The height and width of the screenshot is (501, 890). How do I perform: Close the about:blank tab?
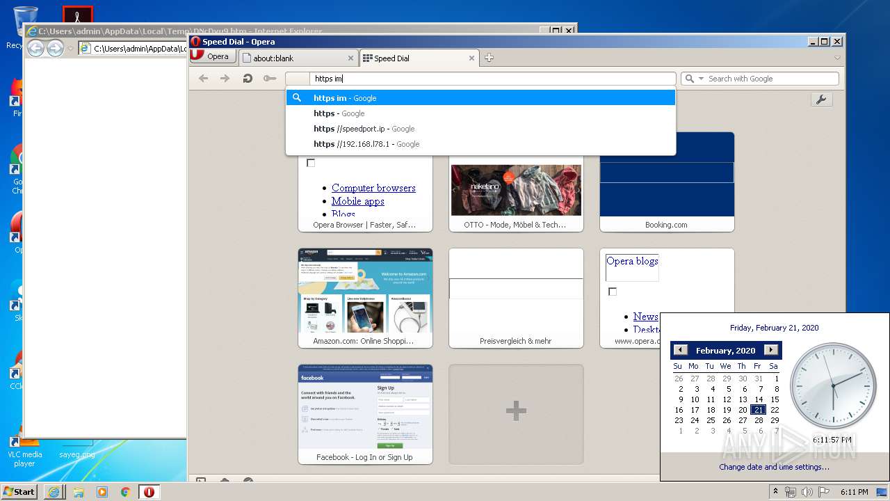tap(350, 58)
